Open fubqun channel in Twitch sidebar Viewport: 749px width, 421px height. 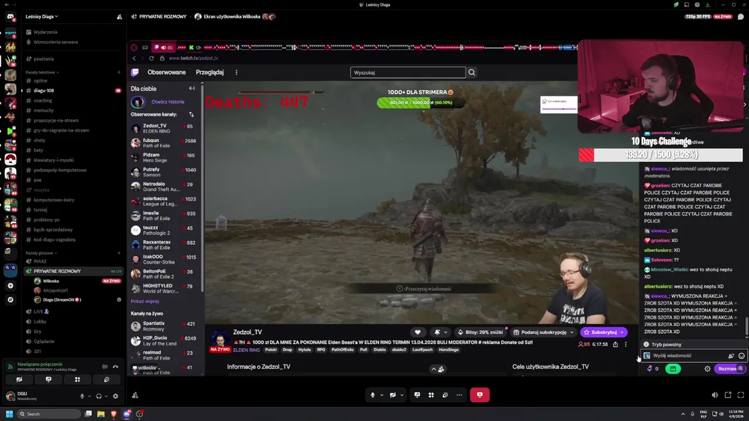coord(163,143)
